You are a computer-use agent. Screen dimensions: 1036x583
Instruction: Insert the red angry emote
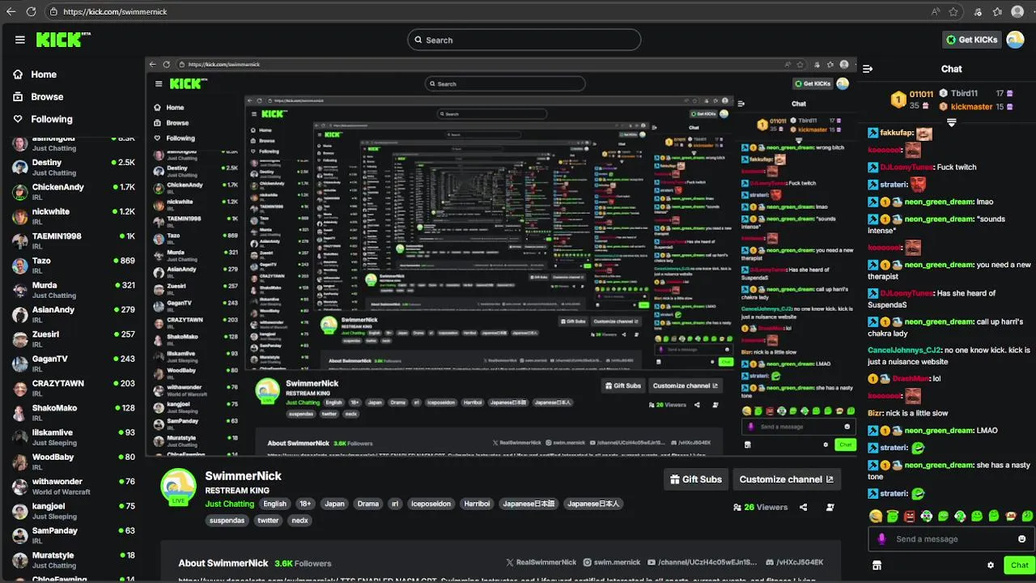tap(909, 516)
